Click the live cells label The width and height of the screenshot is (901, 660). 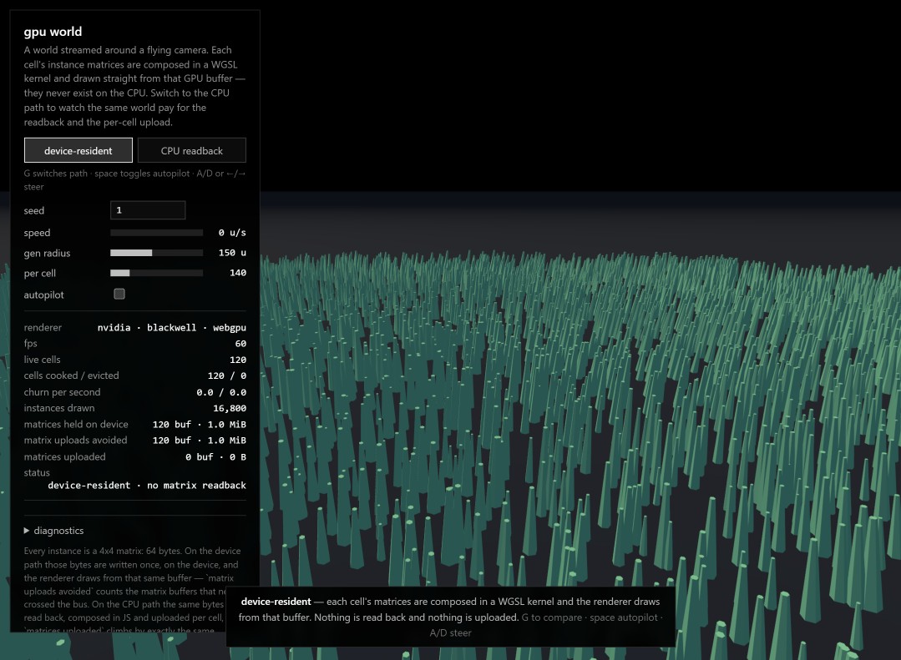pyautogui.click(x=42, y=360)
